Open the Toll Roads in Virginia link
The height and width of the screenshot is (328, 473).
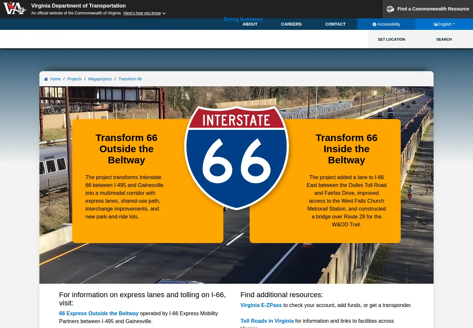point(267,321)
